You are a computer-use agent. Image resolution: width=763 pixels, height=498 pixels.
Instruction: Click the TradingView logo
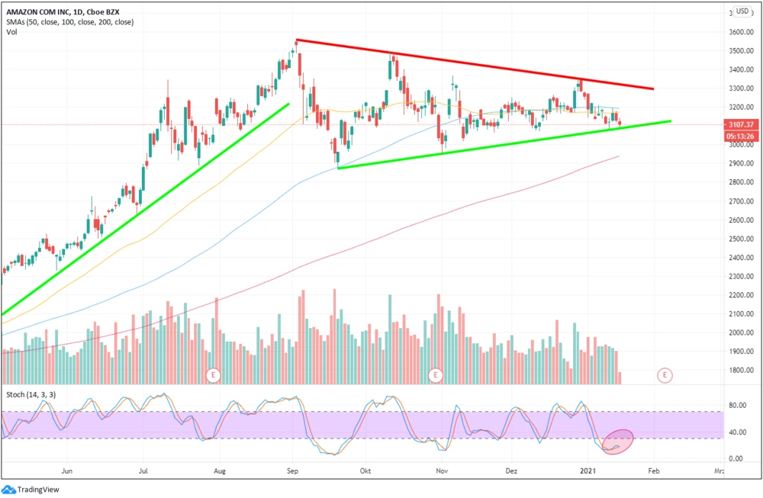31,490
